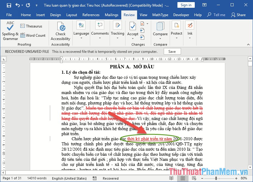253x182 pixels.
Task: Switch to the Mailings tab
Action: [x=111, y=15]
